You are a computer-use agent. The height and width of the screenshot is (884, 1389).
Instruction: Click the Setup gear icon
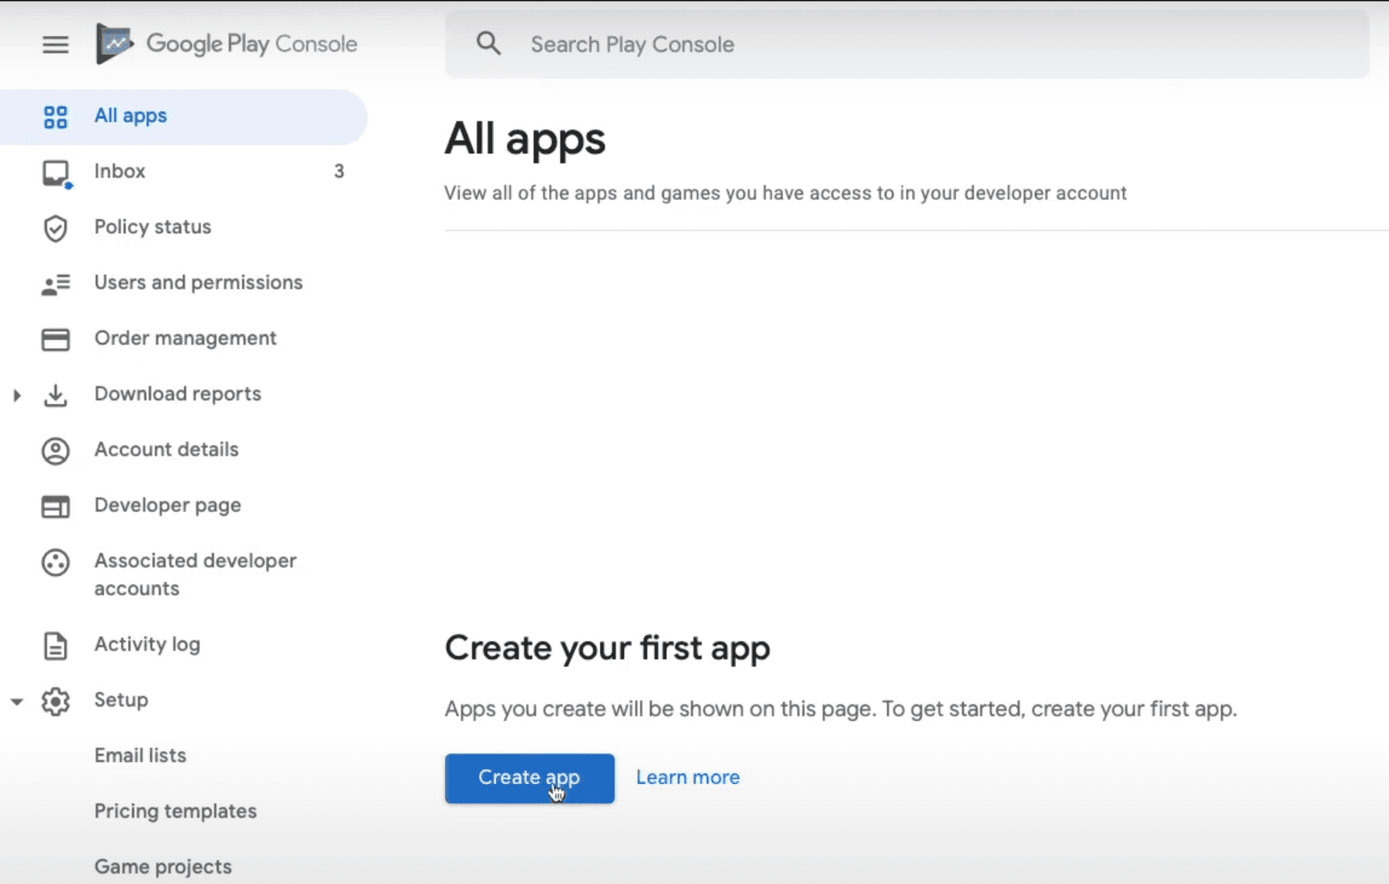[55, 702]
